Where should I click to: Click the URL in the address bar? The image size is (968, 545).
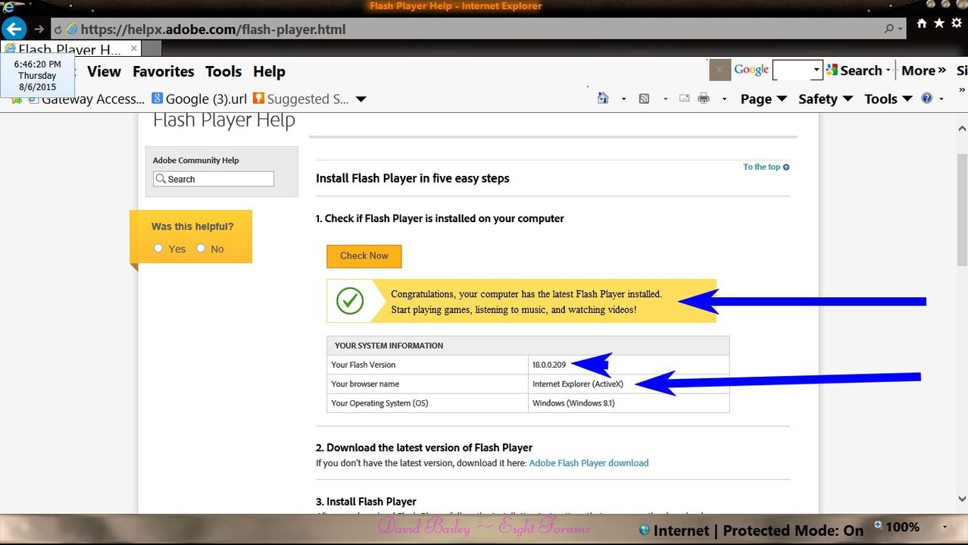coord(213,30)
